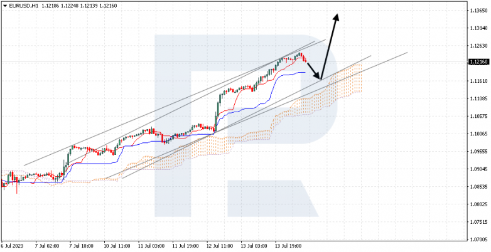Click the 1.13140 price axis label
491x252 pixels.
[479, 28]
